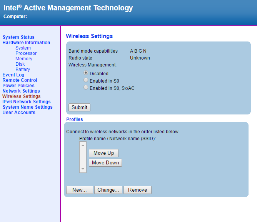Click the Change... profile button

click(108, 190)
